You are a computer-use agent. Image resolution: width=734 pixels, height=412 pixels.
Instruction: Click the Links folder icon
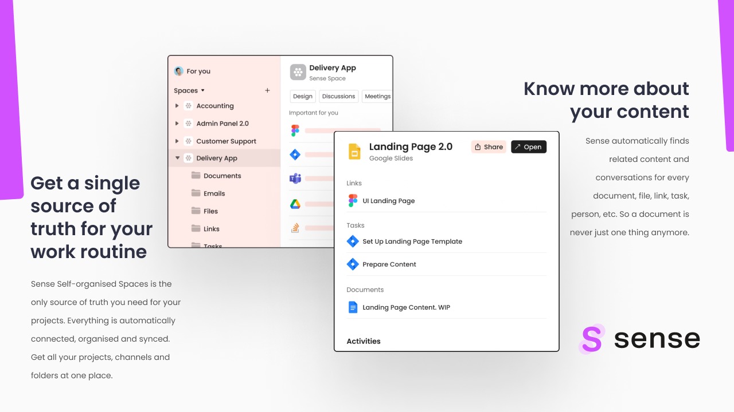(196, 229)
